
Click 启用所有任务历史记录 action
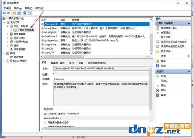[x=173, y=46]
